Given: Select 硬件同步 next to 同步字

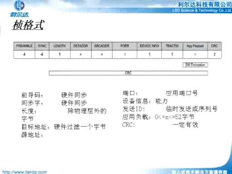Looking at the screenshot, I should pos(74,103).
